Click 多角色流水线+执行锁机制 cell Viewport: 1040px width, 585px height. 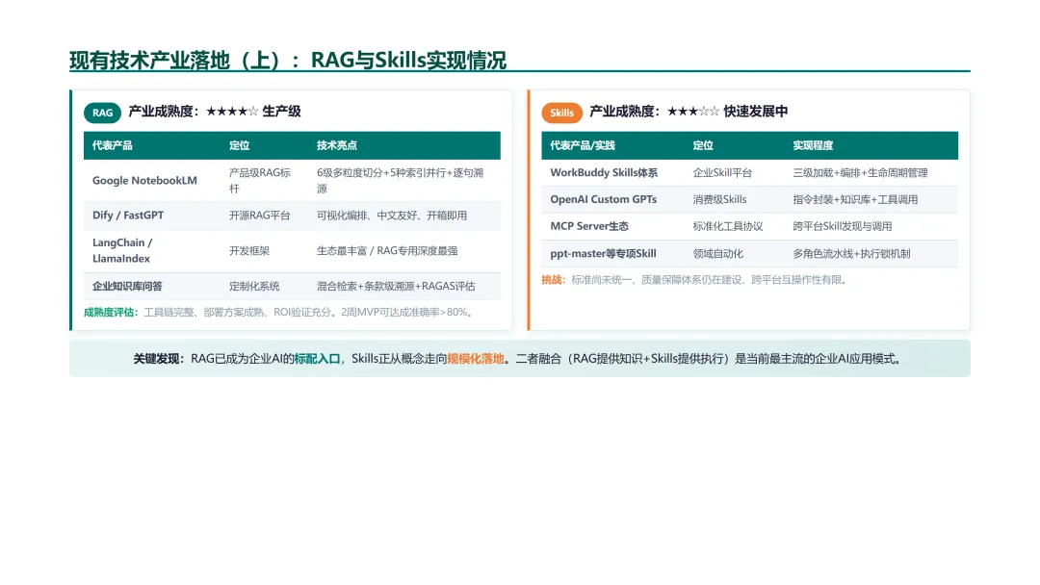[851, 254]
